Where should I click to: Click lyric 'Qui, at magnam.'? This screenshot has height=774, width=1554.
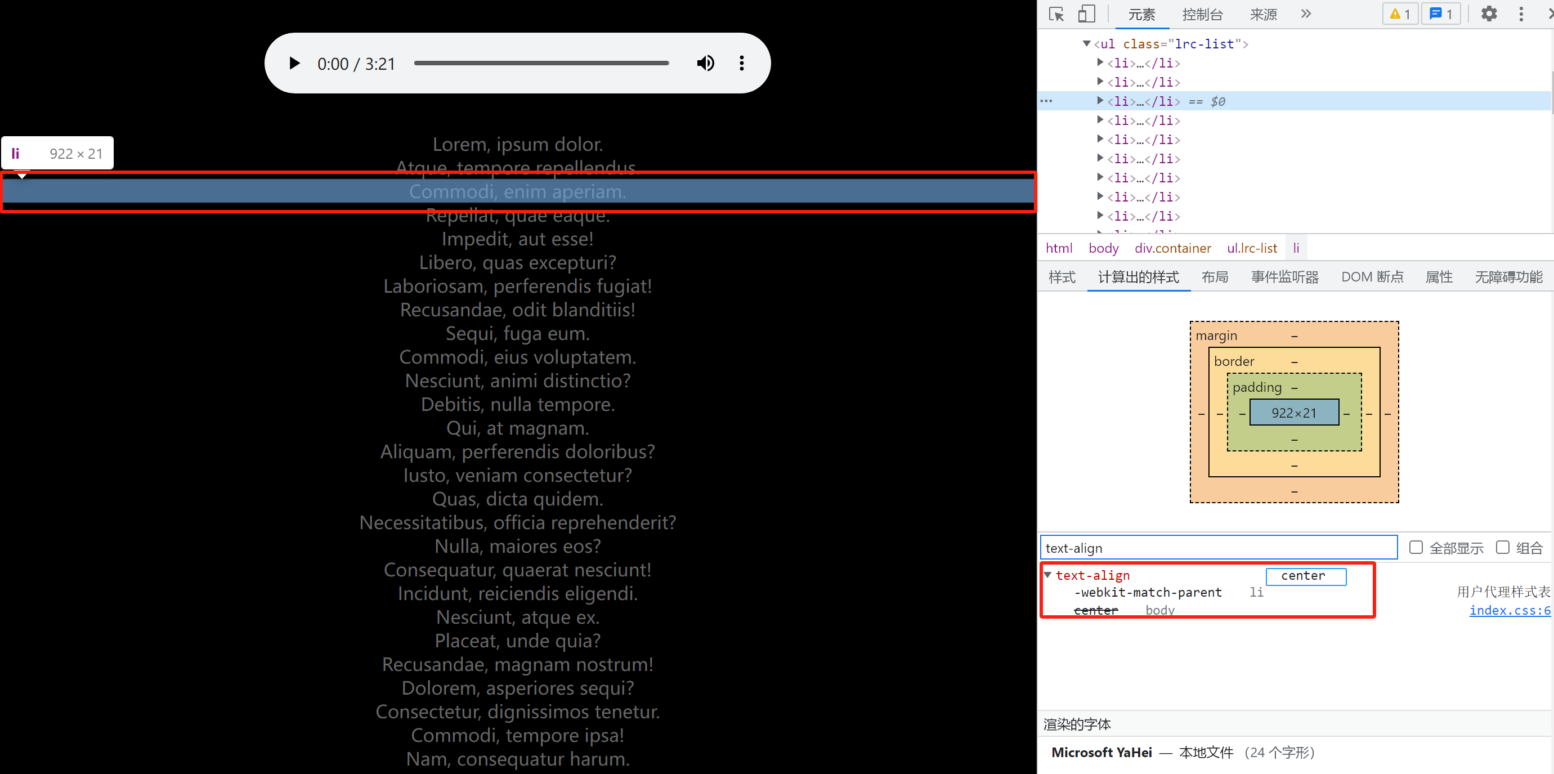[518, 428]
